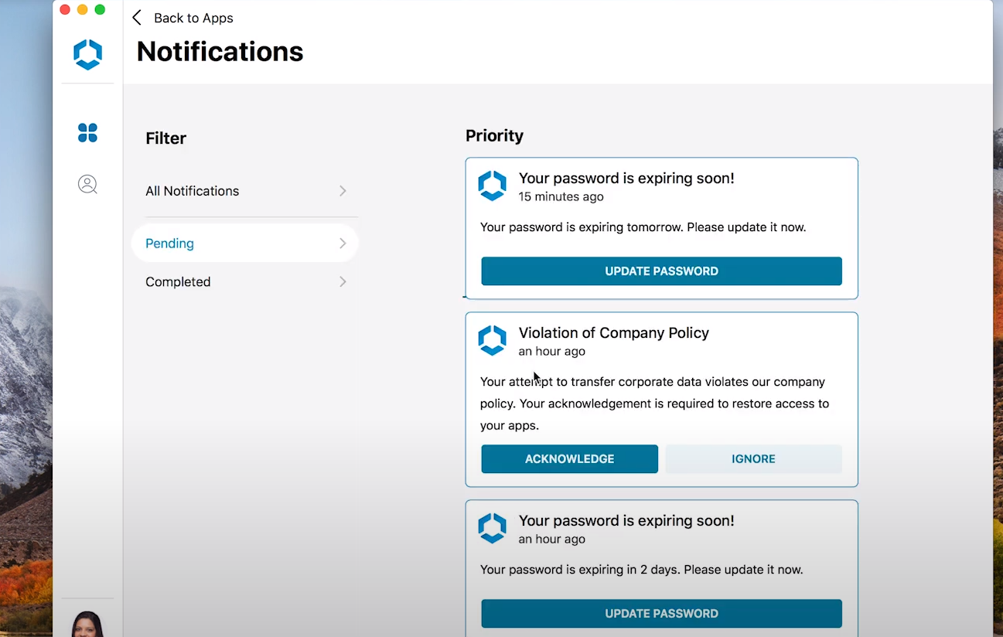Select the Workspace hexagon logo in the sidebar

pos(87,54)
